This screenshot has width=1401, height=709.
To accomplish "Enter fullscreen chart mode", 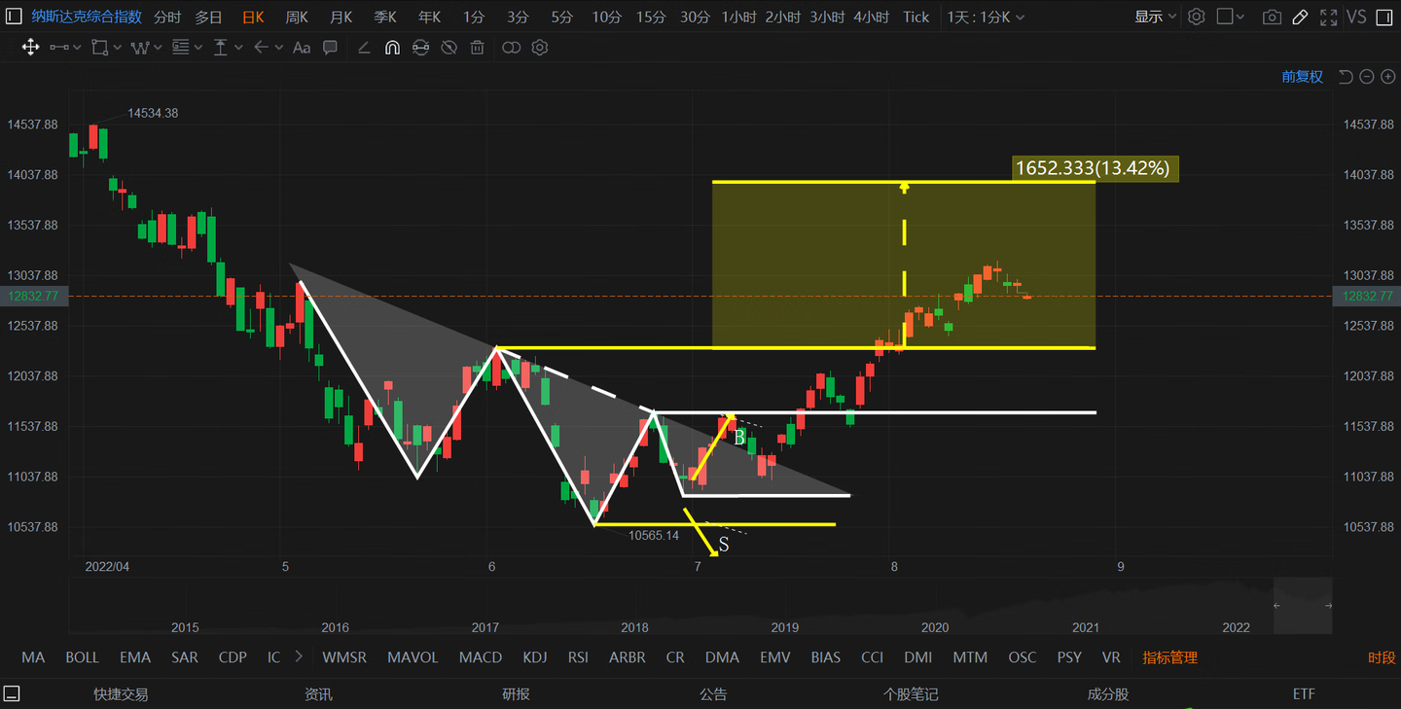I will click(1327, 17).
